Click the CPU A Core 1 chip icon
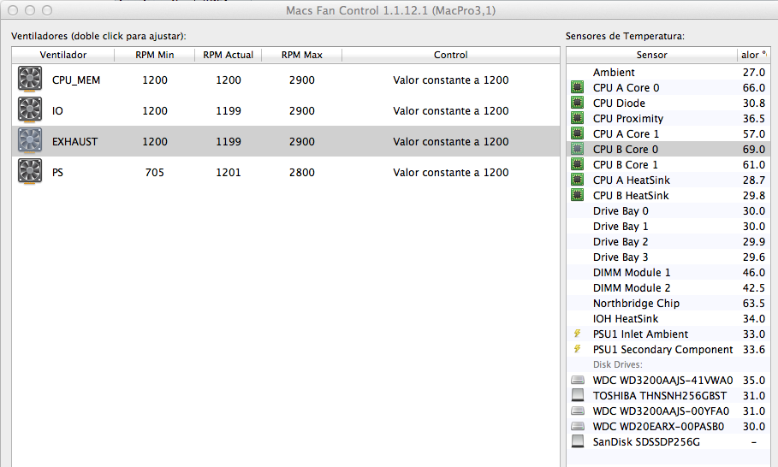The width and height of the screenshot is (778, 467). click(x=577, y=133)
